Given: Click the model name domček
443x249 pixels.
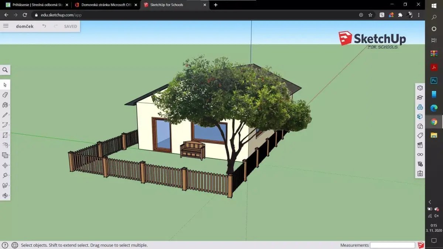Looking at the screenshot, I should 25,26.
